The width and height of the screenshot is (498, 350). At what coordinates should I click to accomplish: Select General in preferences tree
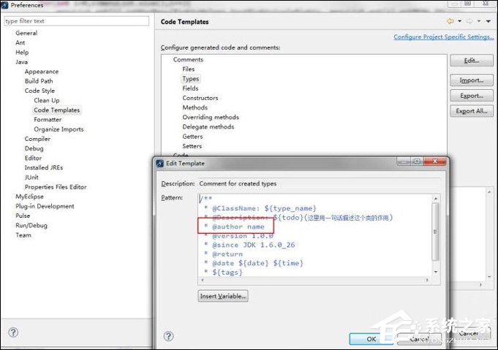tap(26, 33)
